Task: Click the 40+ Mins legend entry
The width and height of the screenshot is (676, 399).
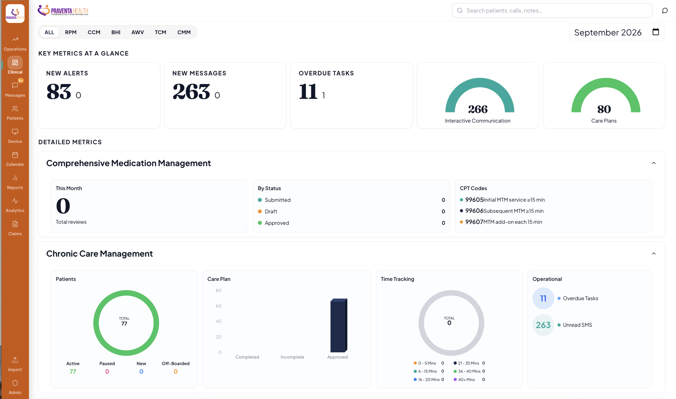Action: 469,379
